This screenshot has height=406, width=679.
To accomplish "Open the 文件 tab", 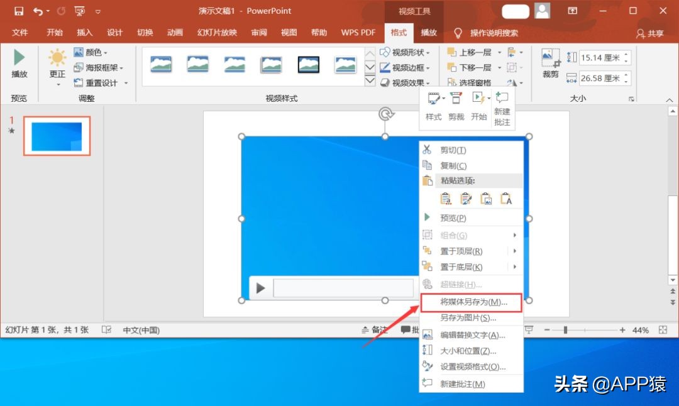I will pyautogui.click(x=20, y=33).
